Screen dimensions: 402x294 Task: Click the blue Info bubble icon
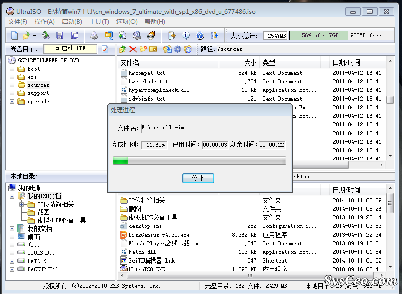(x=186, y=36)
